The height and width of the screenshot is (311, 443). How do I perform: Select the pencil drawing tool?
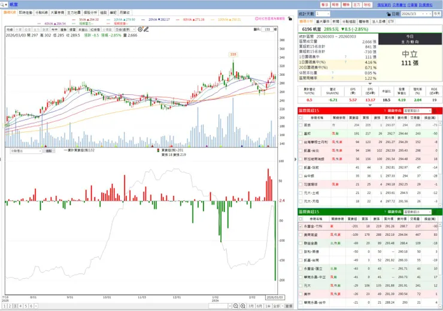(x=146, y=29)
